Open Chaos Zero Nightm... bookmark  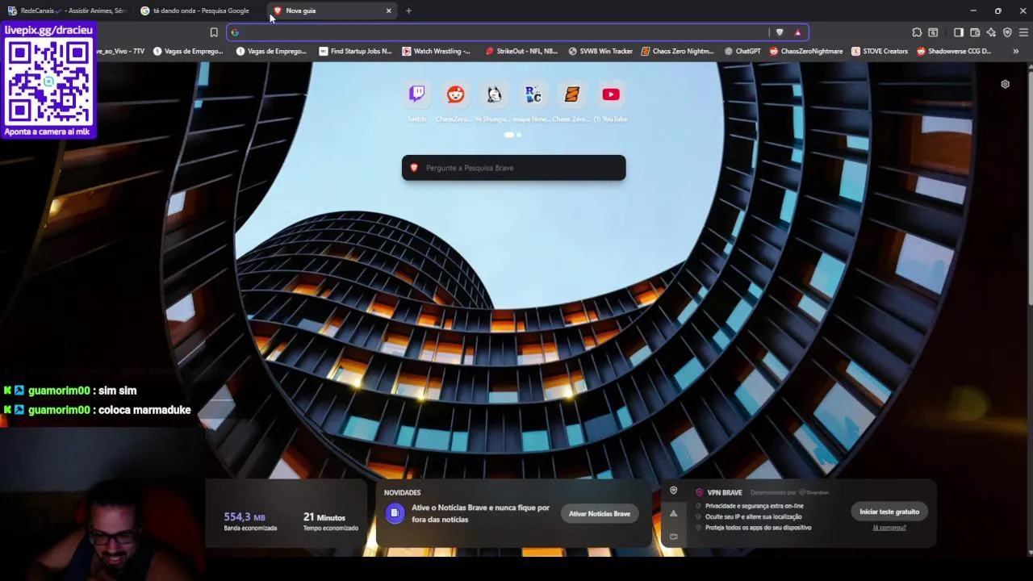[x=678, y=51]
